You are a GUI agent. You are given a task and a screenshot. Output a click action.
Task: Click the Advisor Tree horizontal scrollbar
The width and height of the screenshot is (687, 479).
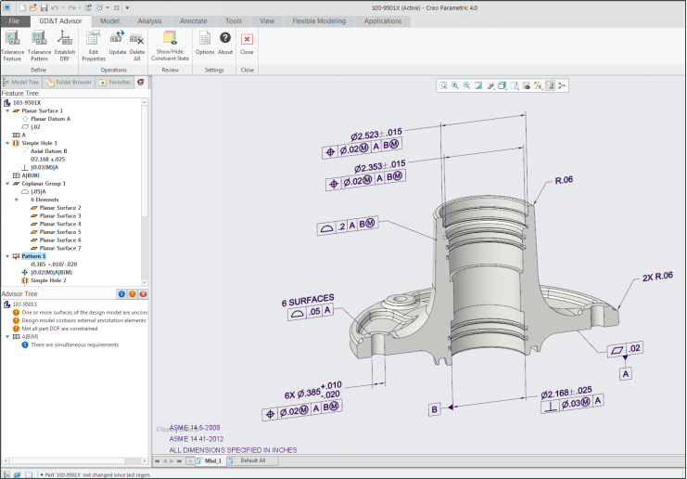point(67,461)
